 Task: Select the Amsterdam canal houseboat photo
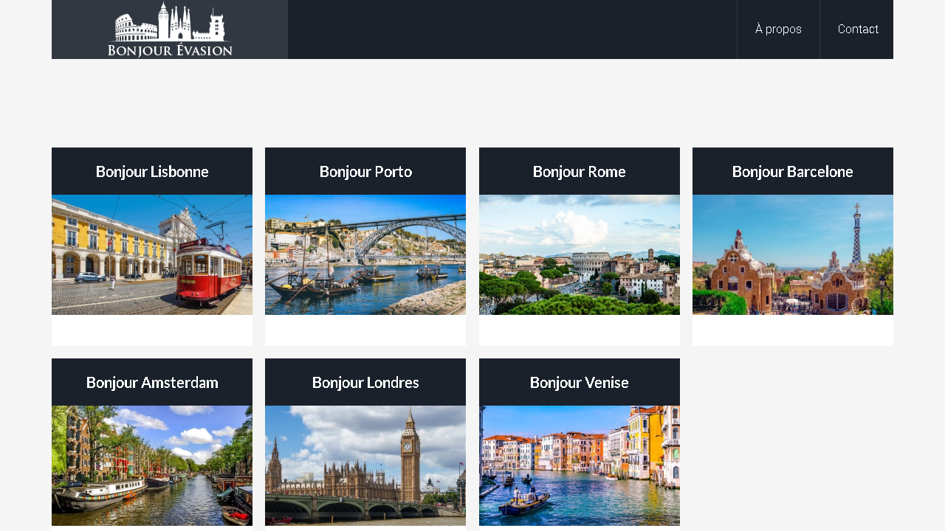(x=152, y=466)
